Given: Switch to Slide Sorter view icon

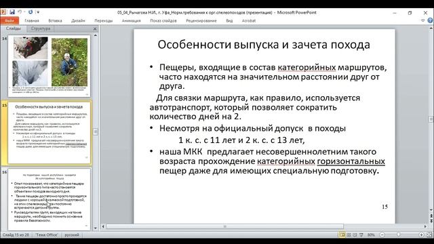Looking at the screenshot, I should tap(349, 235).
